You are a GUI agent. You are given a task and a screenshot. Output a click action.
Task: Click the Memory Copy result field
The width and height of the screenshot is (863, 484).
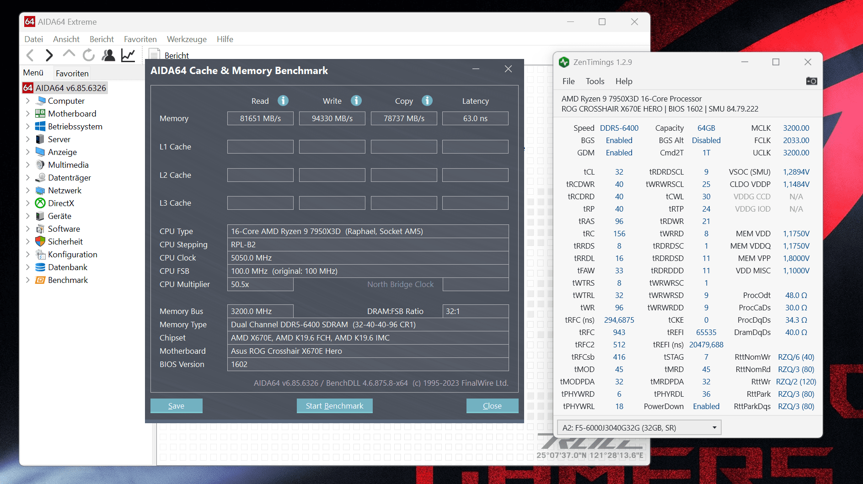point(404,118)
